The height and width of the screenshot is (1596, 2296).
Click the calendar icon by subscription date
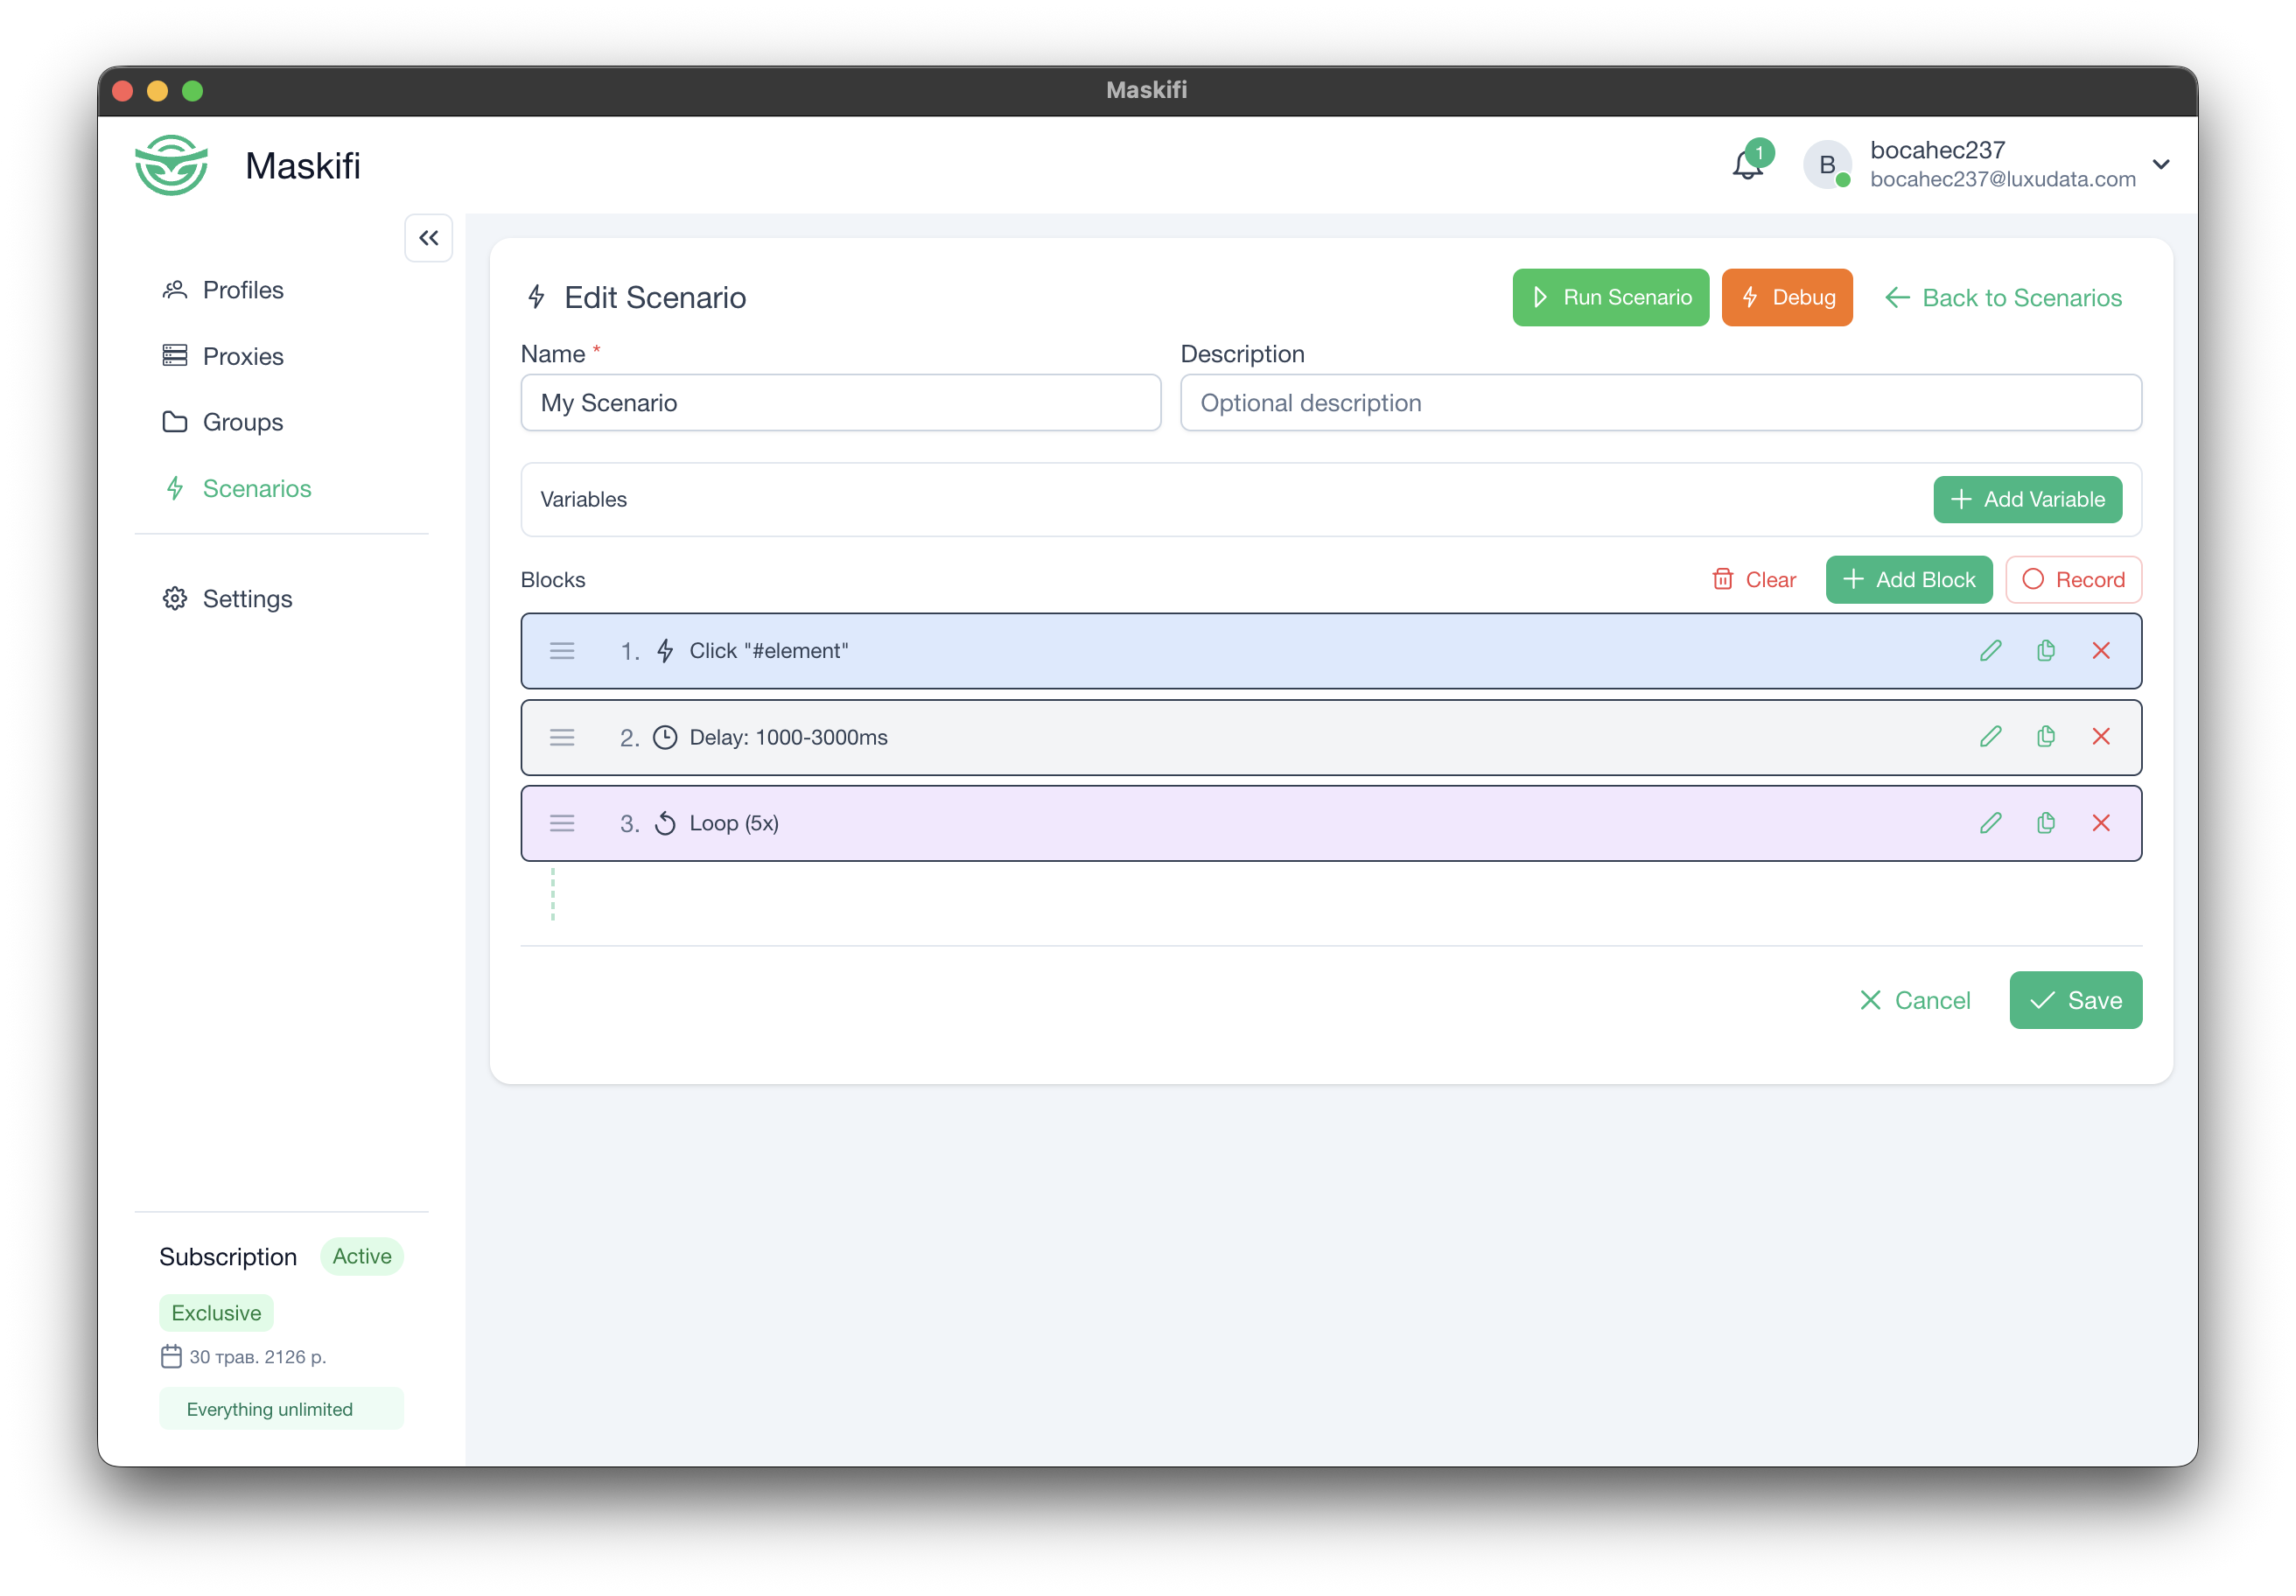click(171, 1357)
